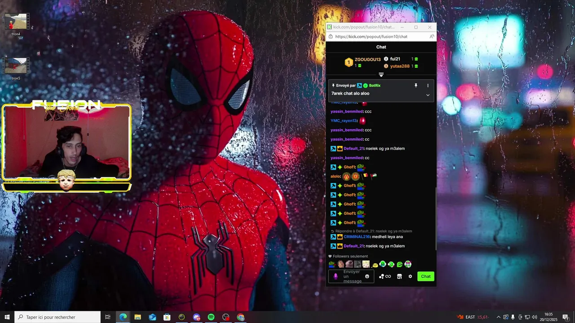
Task: Show hidden system tray icons
Action: [x=498, y=317]
